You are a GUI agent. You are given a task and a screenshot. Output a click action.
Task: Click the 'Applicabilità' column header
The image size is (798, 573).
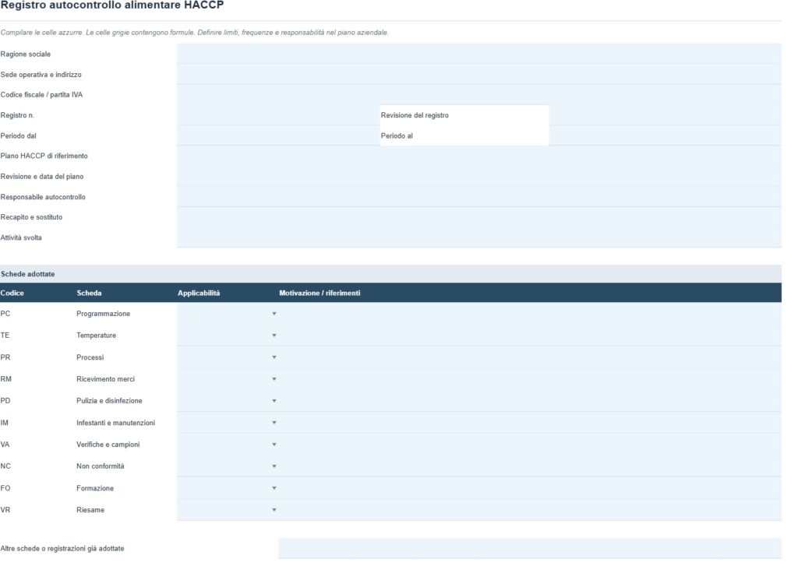point(199,294)
